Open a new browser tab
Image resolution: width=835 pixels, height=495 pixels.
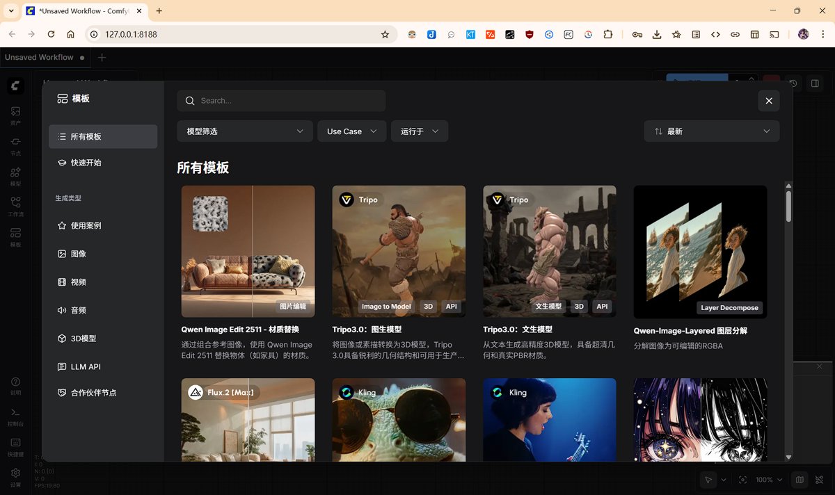pyautogui.click(x=159, y=11)
